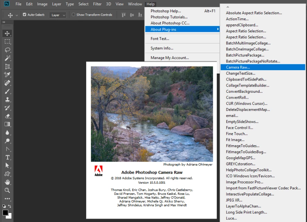
Task: Select the Magic Wand tool
Action: coord(7,58)
